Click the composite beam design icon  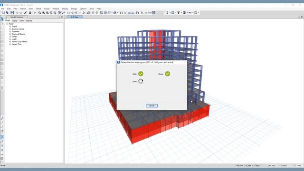tap(179, 13)
